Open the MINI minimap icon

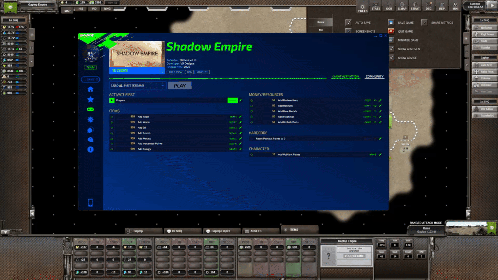tap(455, 6)
